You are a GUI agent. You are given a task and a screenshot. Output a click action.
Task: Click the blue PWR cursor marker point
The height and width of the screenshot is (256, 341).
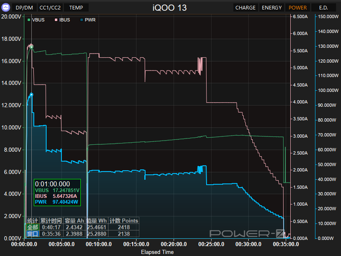coord(31,95)
